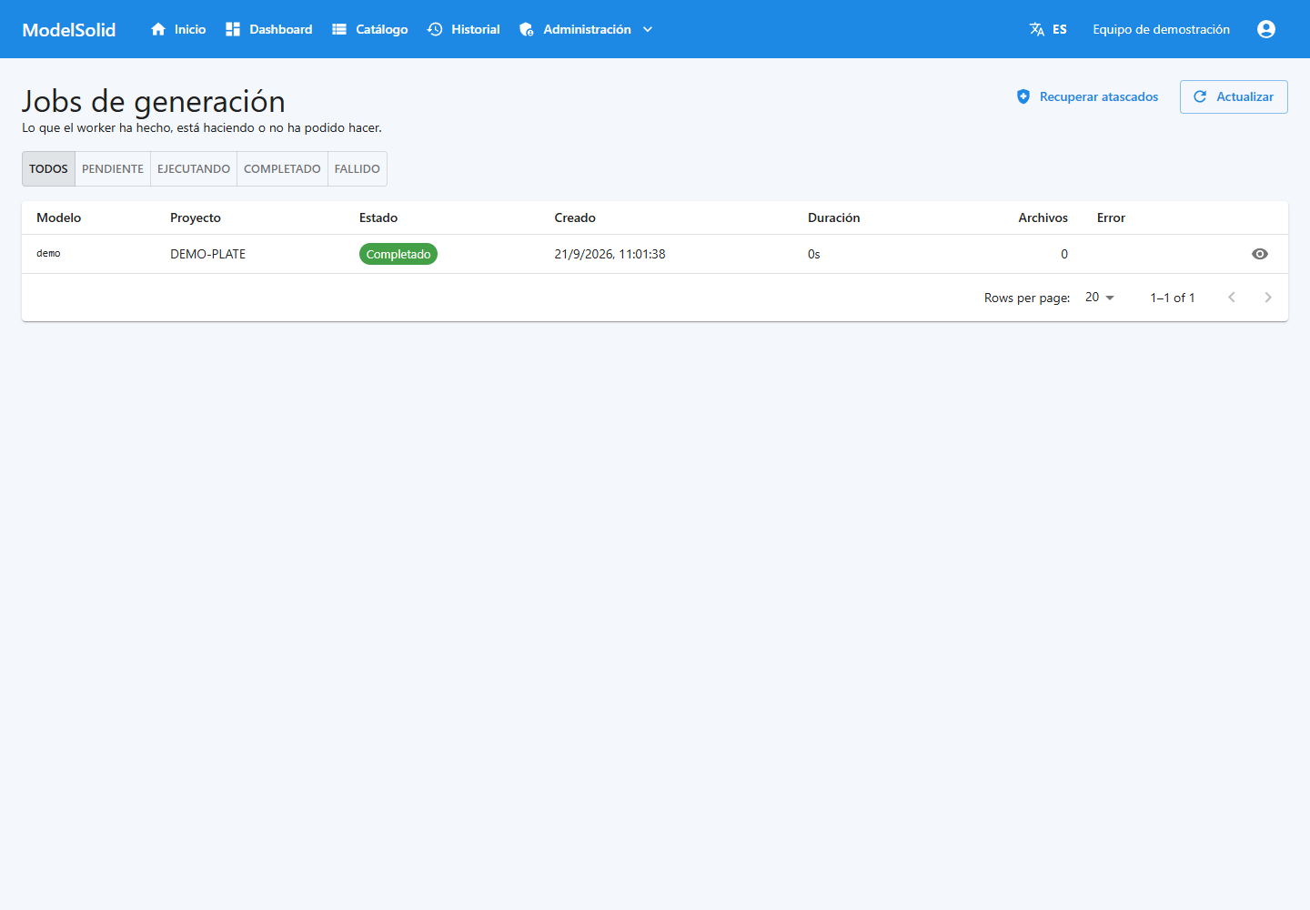Viewport: 1310px width, 910px height.
Task: Filter jobs by PENDIENTE
Action: (113, 169)
